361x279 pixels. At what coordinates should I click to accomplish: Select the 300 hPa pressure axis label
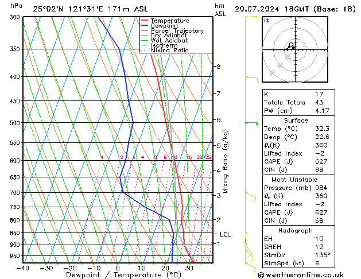coord(16,17)
